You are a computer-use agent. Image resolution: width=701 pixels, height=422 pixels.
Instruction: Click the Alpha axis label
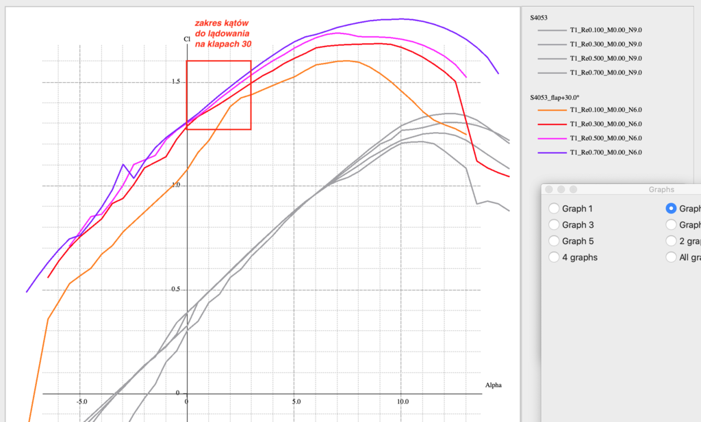493,385
